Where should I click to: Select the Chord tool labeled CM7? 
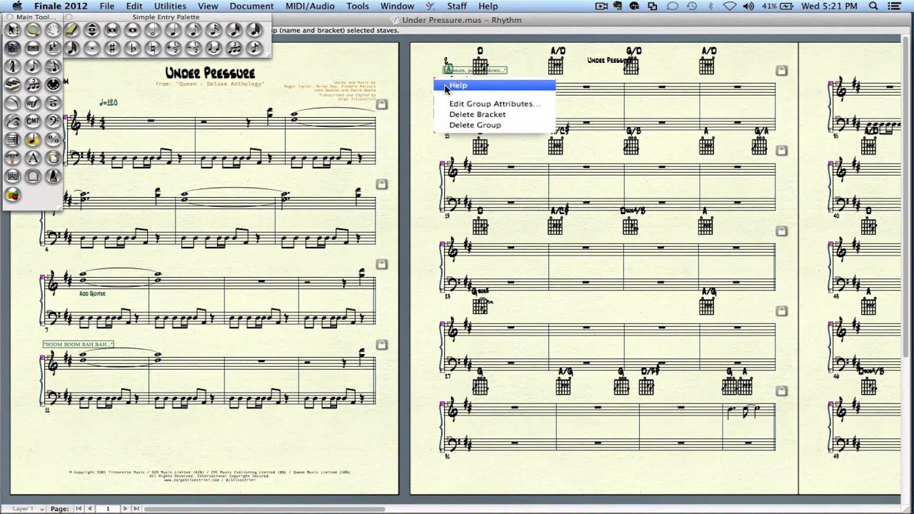[x=33, y=121]
